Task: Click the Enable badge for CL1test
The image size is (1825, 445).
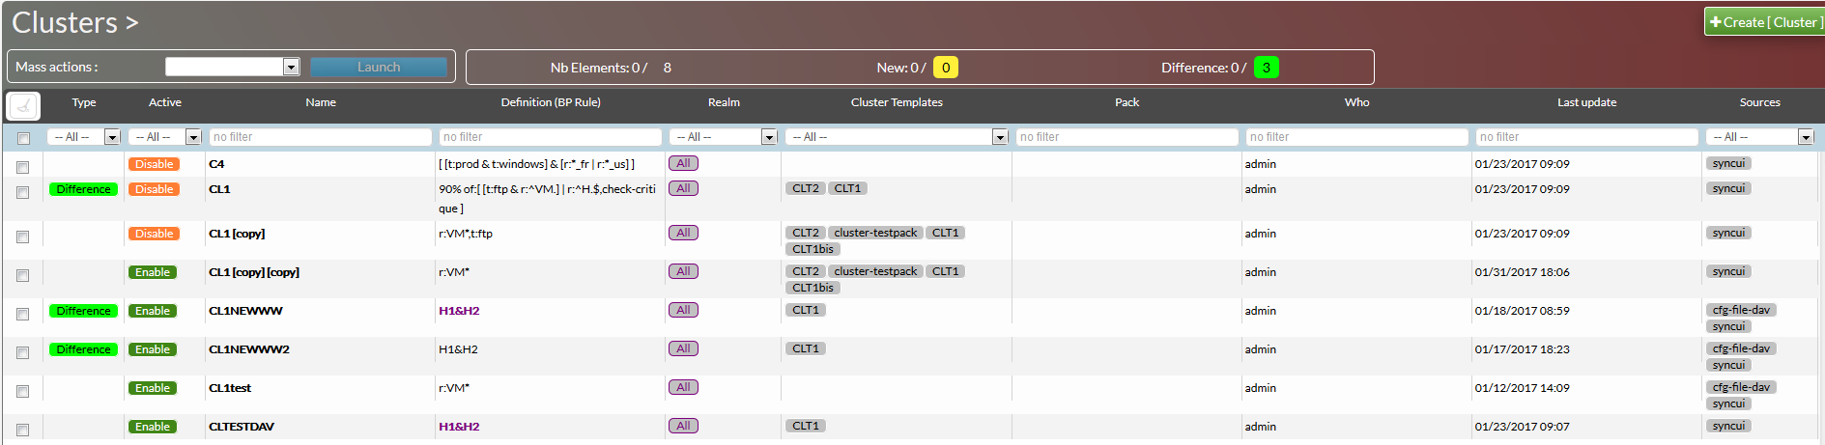Action: [x=153, y=388]
